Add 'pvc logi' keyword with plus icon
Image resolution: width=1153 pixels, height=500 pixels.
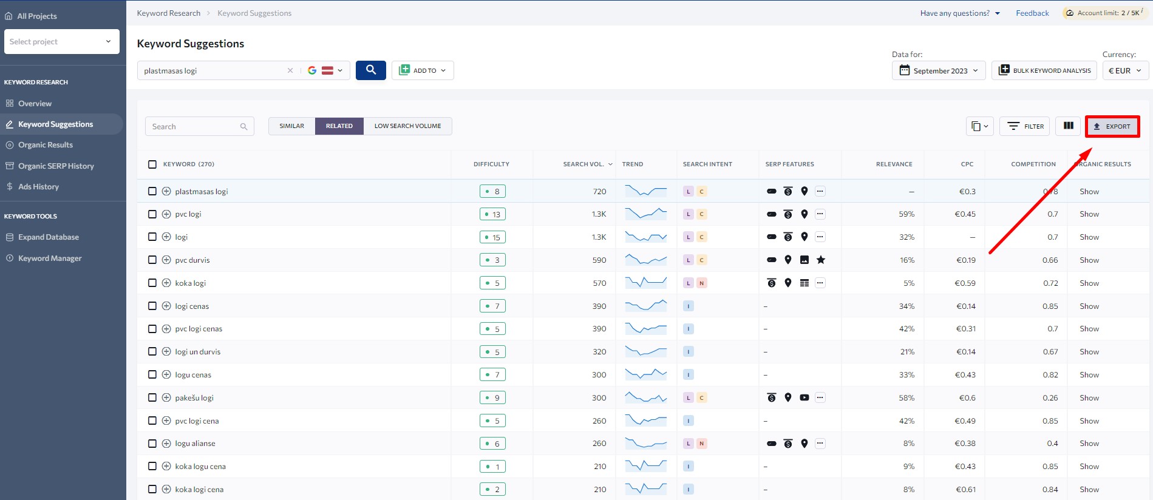pos(166,214)
